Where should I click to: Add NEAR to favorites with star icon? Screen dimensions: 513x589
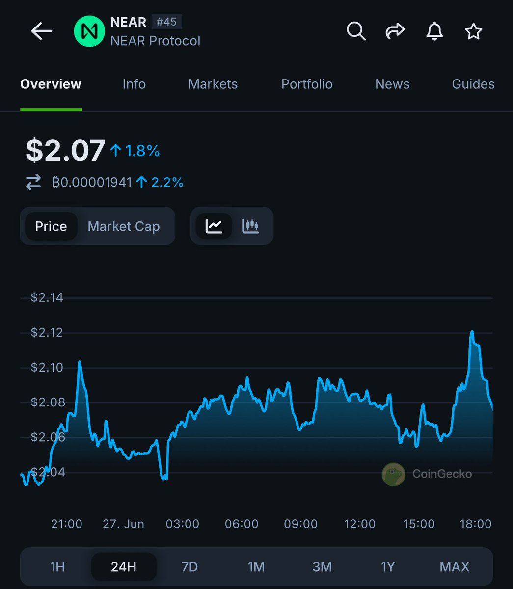point(474,31)
